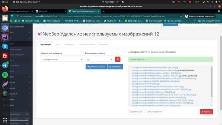
Task: Tick checkbox for marathon-mens-240x240.jpg without cache label
Action: [130, 68]
